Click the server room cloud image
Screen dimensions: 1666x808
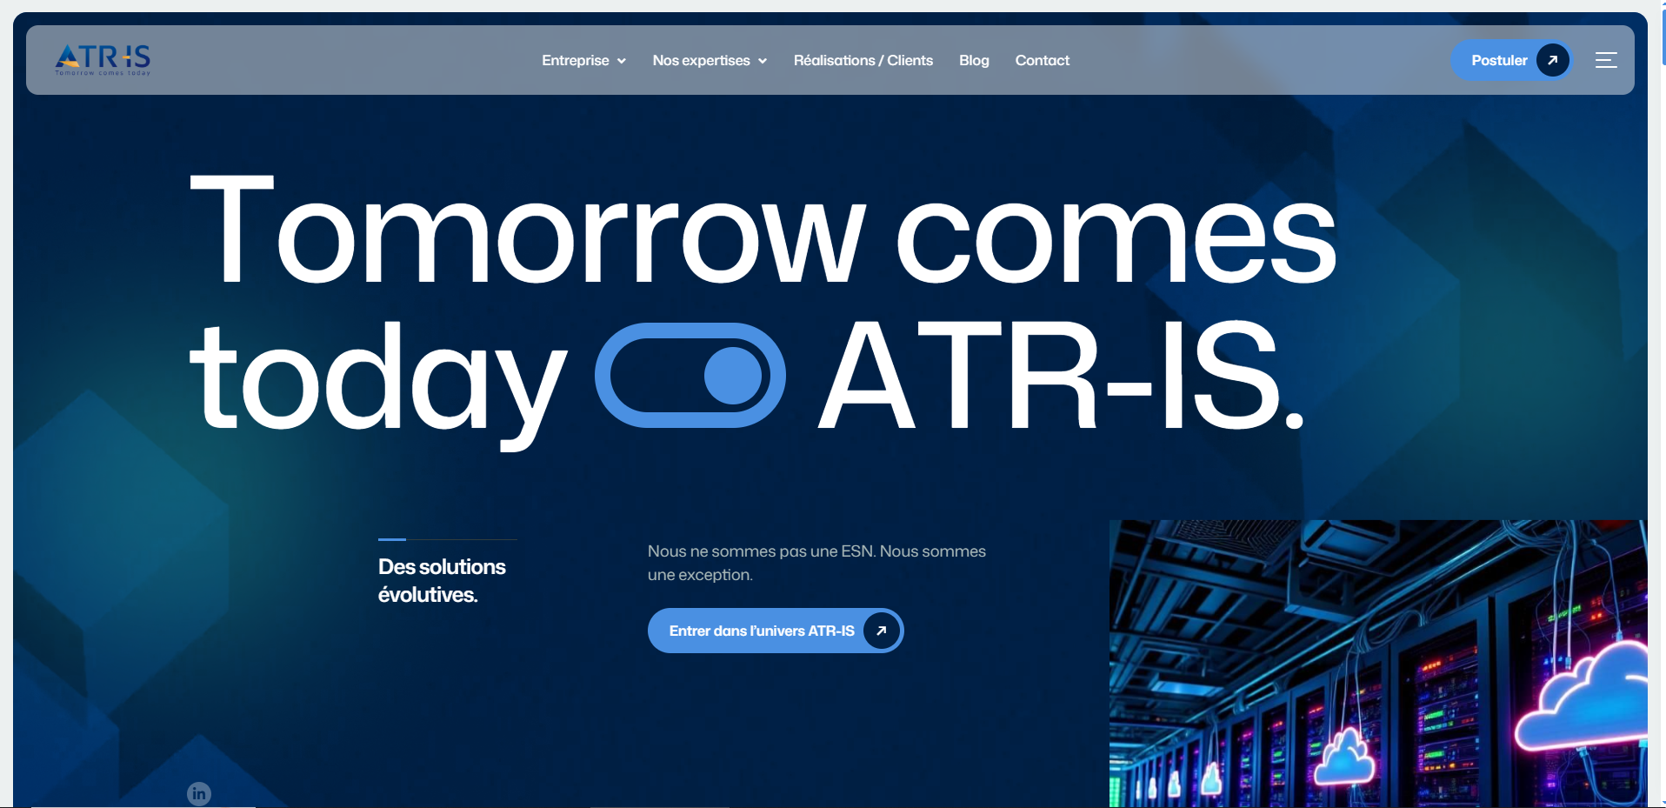click(1378, 664)
